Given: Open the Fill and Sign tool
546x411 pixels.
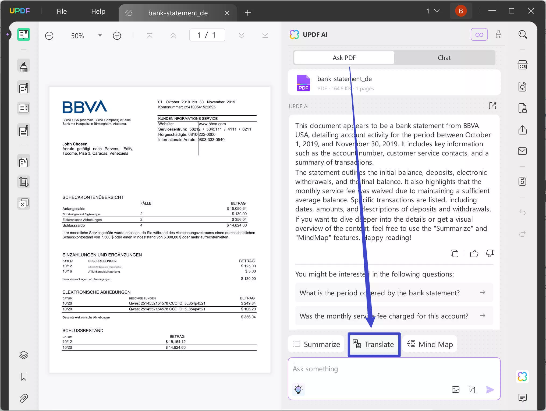Looking at the screenshot, I should [24, 130].
